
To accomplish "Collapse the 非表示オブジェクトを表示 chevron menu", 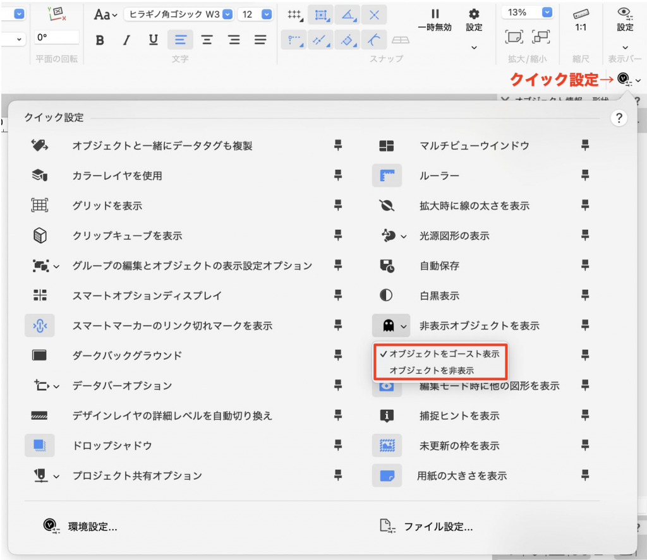I will 404,326.
